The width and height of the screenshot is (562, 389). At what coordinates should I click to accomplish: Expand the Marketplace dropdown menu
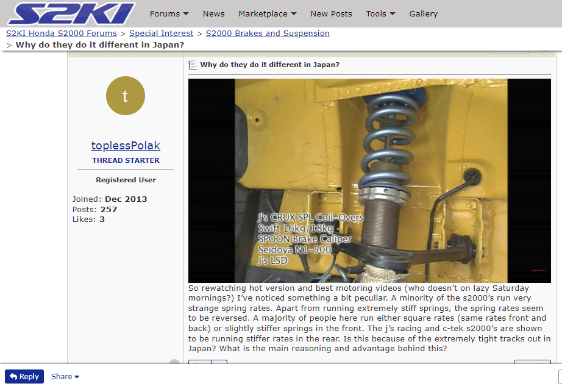(268, 13)
